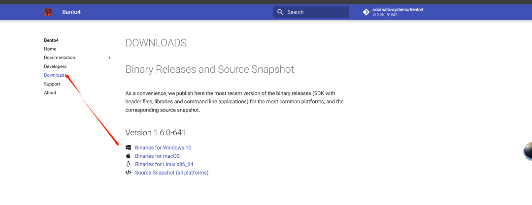
Task: Click the source code brackets icon
Action: coord(128,173)
